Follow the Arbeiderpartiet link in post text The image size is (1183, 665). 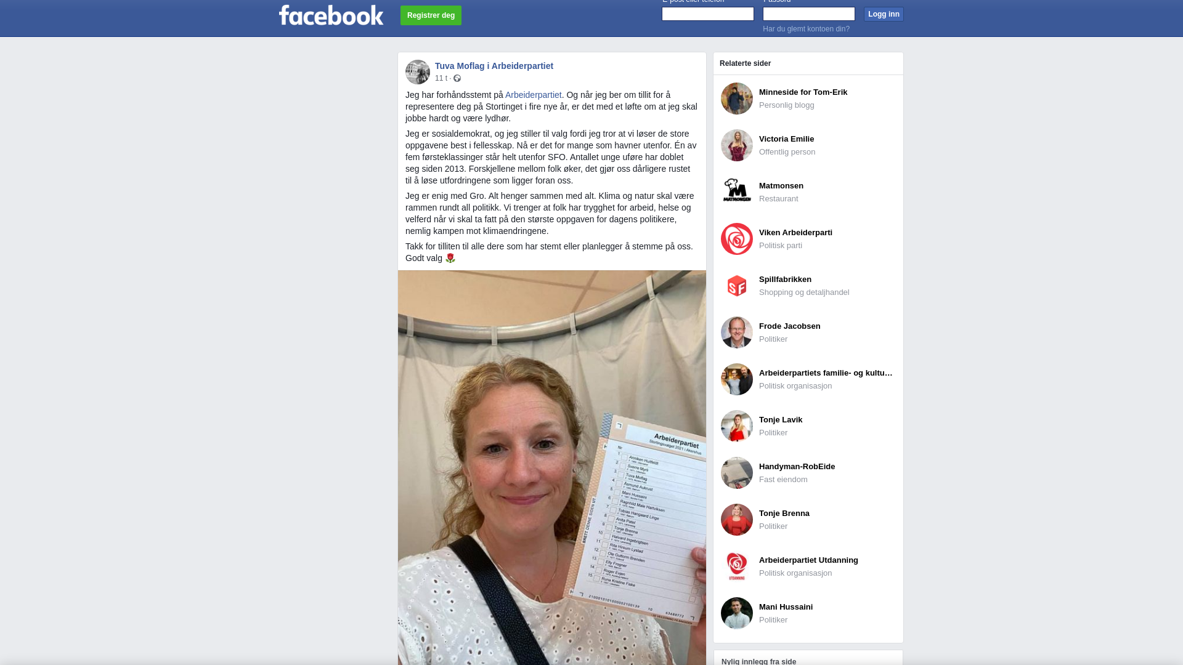coord(534,95)
